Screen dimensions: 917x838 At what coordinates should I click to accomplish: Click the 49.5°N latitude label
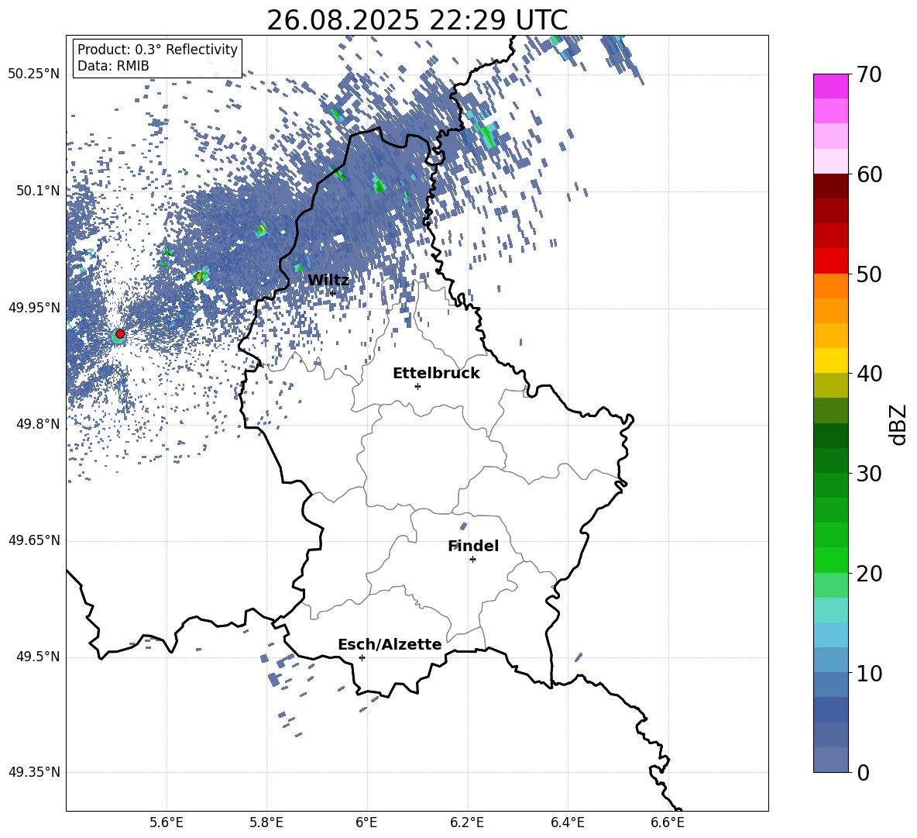coord(37,657)
